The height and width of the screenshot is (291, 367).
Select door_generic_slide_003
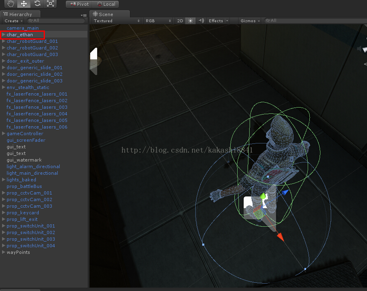pyautogui.click(x=35, y=81)
